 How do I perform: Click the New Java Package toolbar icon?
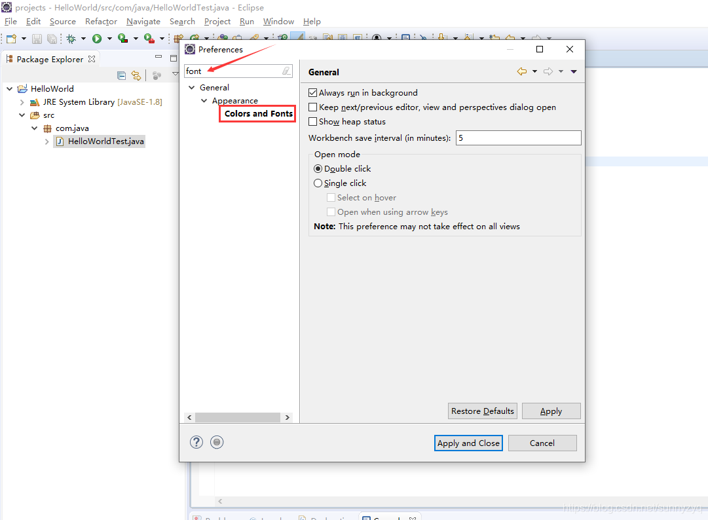(178, 39)
